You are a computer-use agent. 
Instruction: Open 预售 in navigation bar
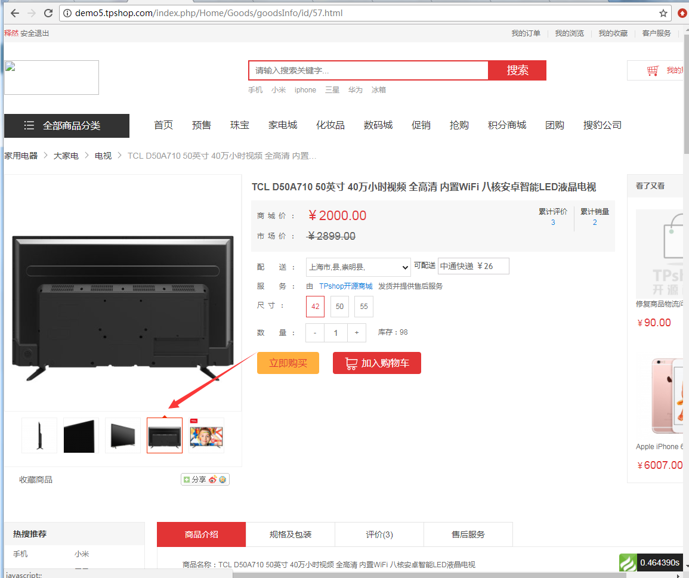coord(201,125)
